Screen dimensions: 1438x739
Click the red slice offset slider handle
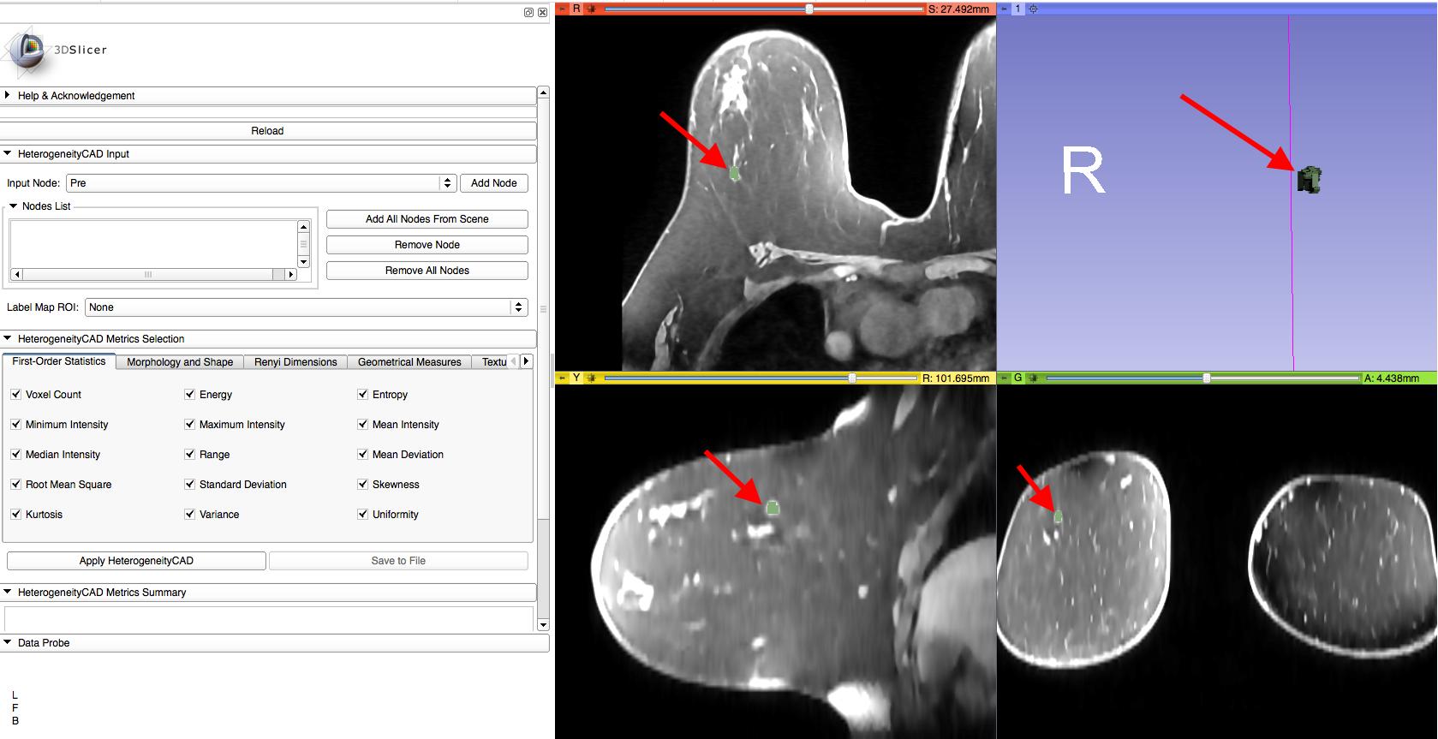(x=809, y=9)
